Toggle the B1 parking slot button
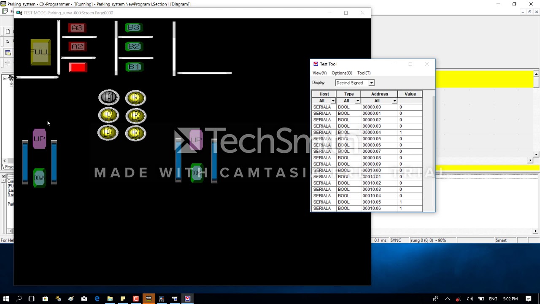The image size is (540, 304). pyautogui.click(x=134, y=67)
